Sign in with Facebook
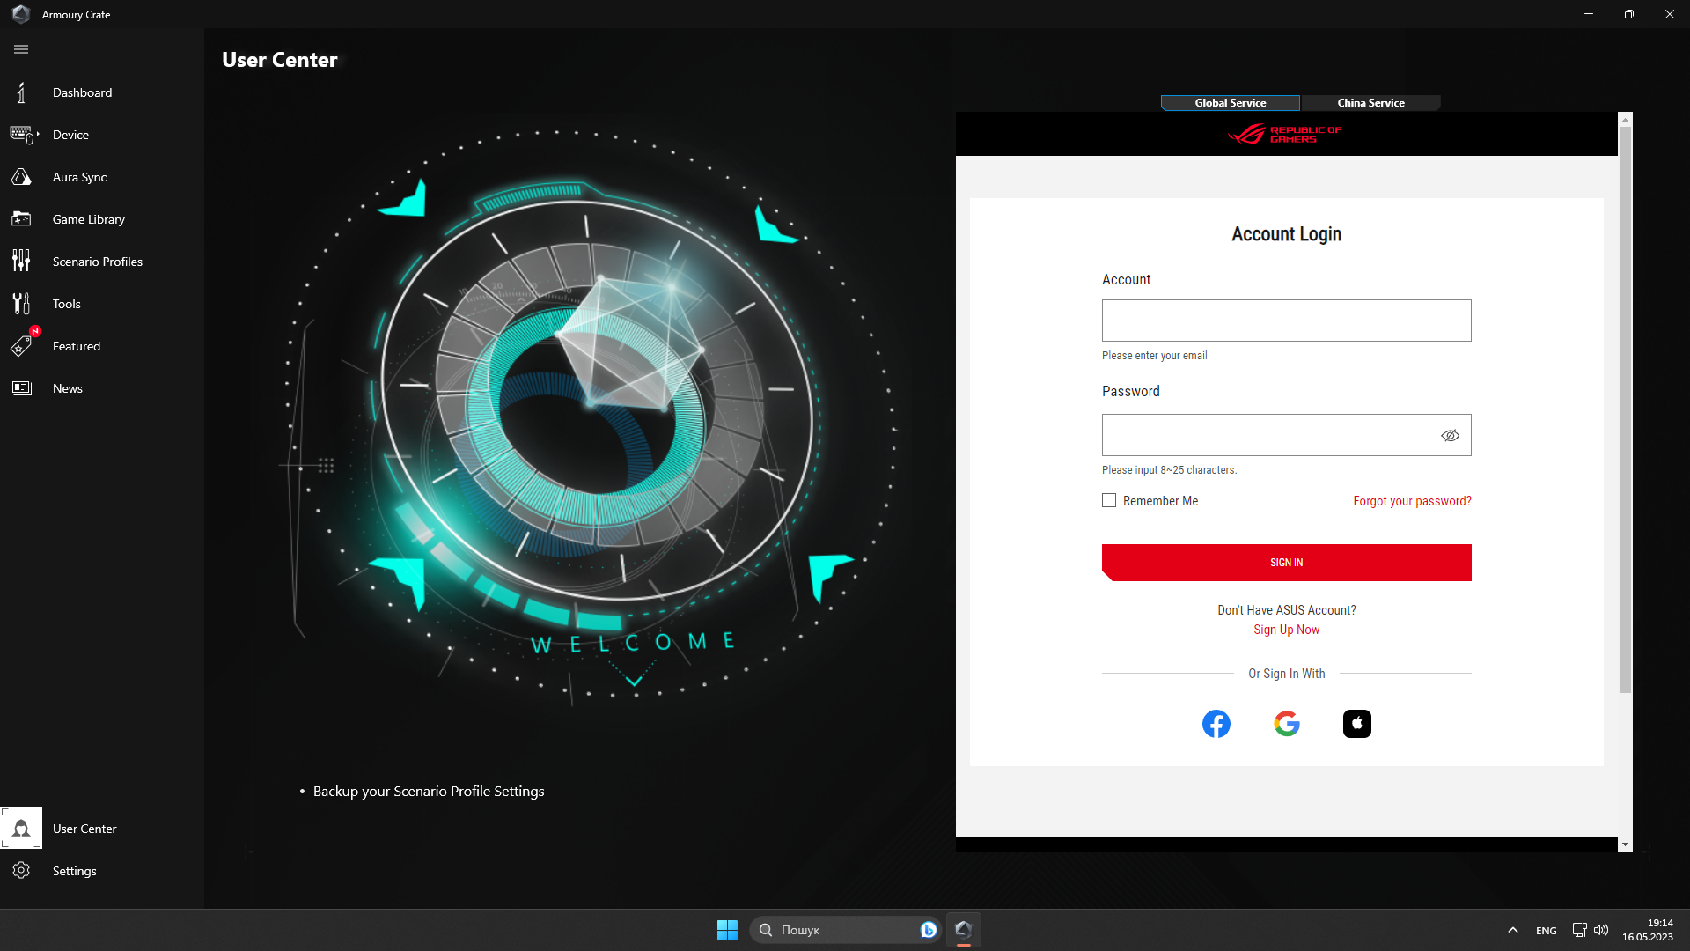Viewport: 1690px width, 951px height. point(1216,723)
